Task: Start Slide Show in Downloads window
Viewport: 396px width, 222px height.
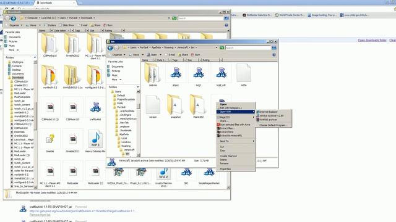Action: 67,25
